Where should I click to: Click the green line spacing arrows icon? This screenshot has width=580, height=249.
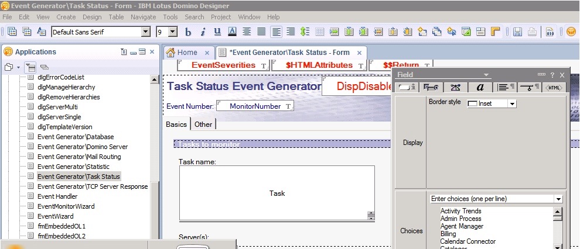(305, 32)
